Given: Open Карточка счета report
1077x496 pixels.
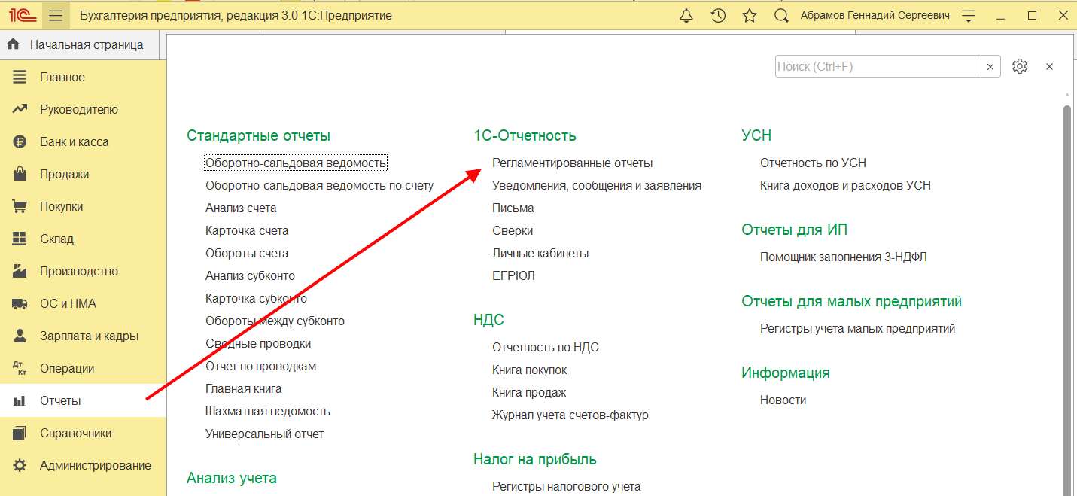Looking at the screenshot, I should 247,230.
